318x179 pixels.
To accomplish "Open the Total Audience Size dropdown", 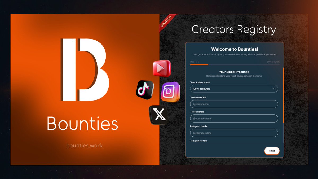I will 234,89.
